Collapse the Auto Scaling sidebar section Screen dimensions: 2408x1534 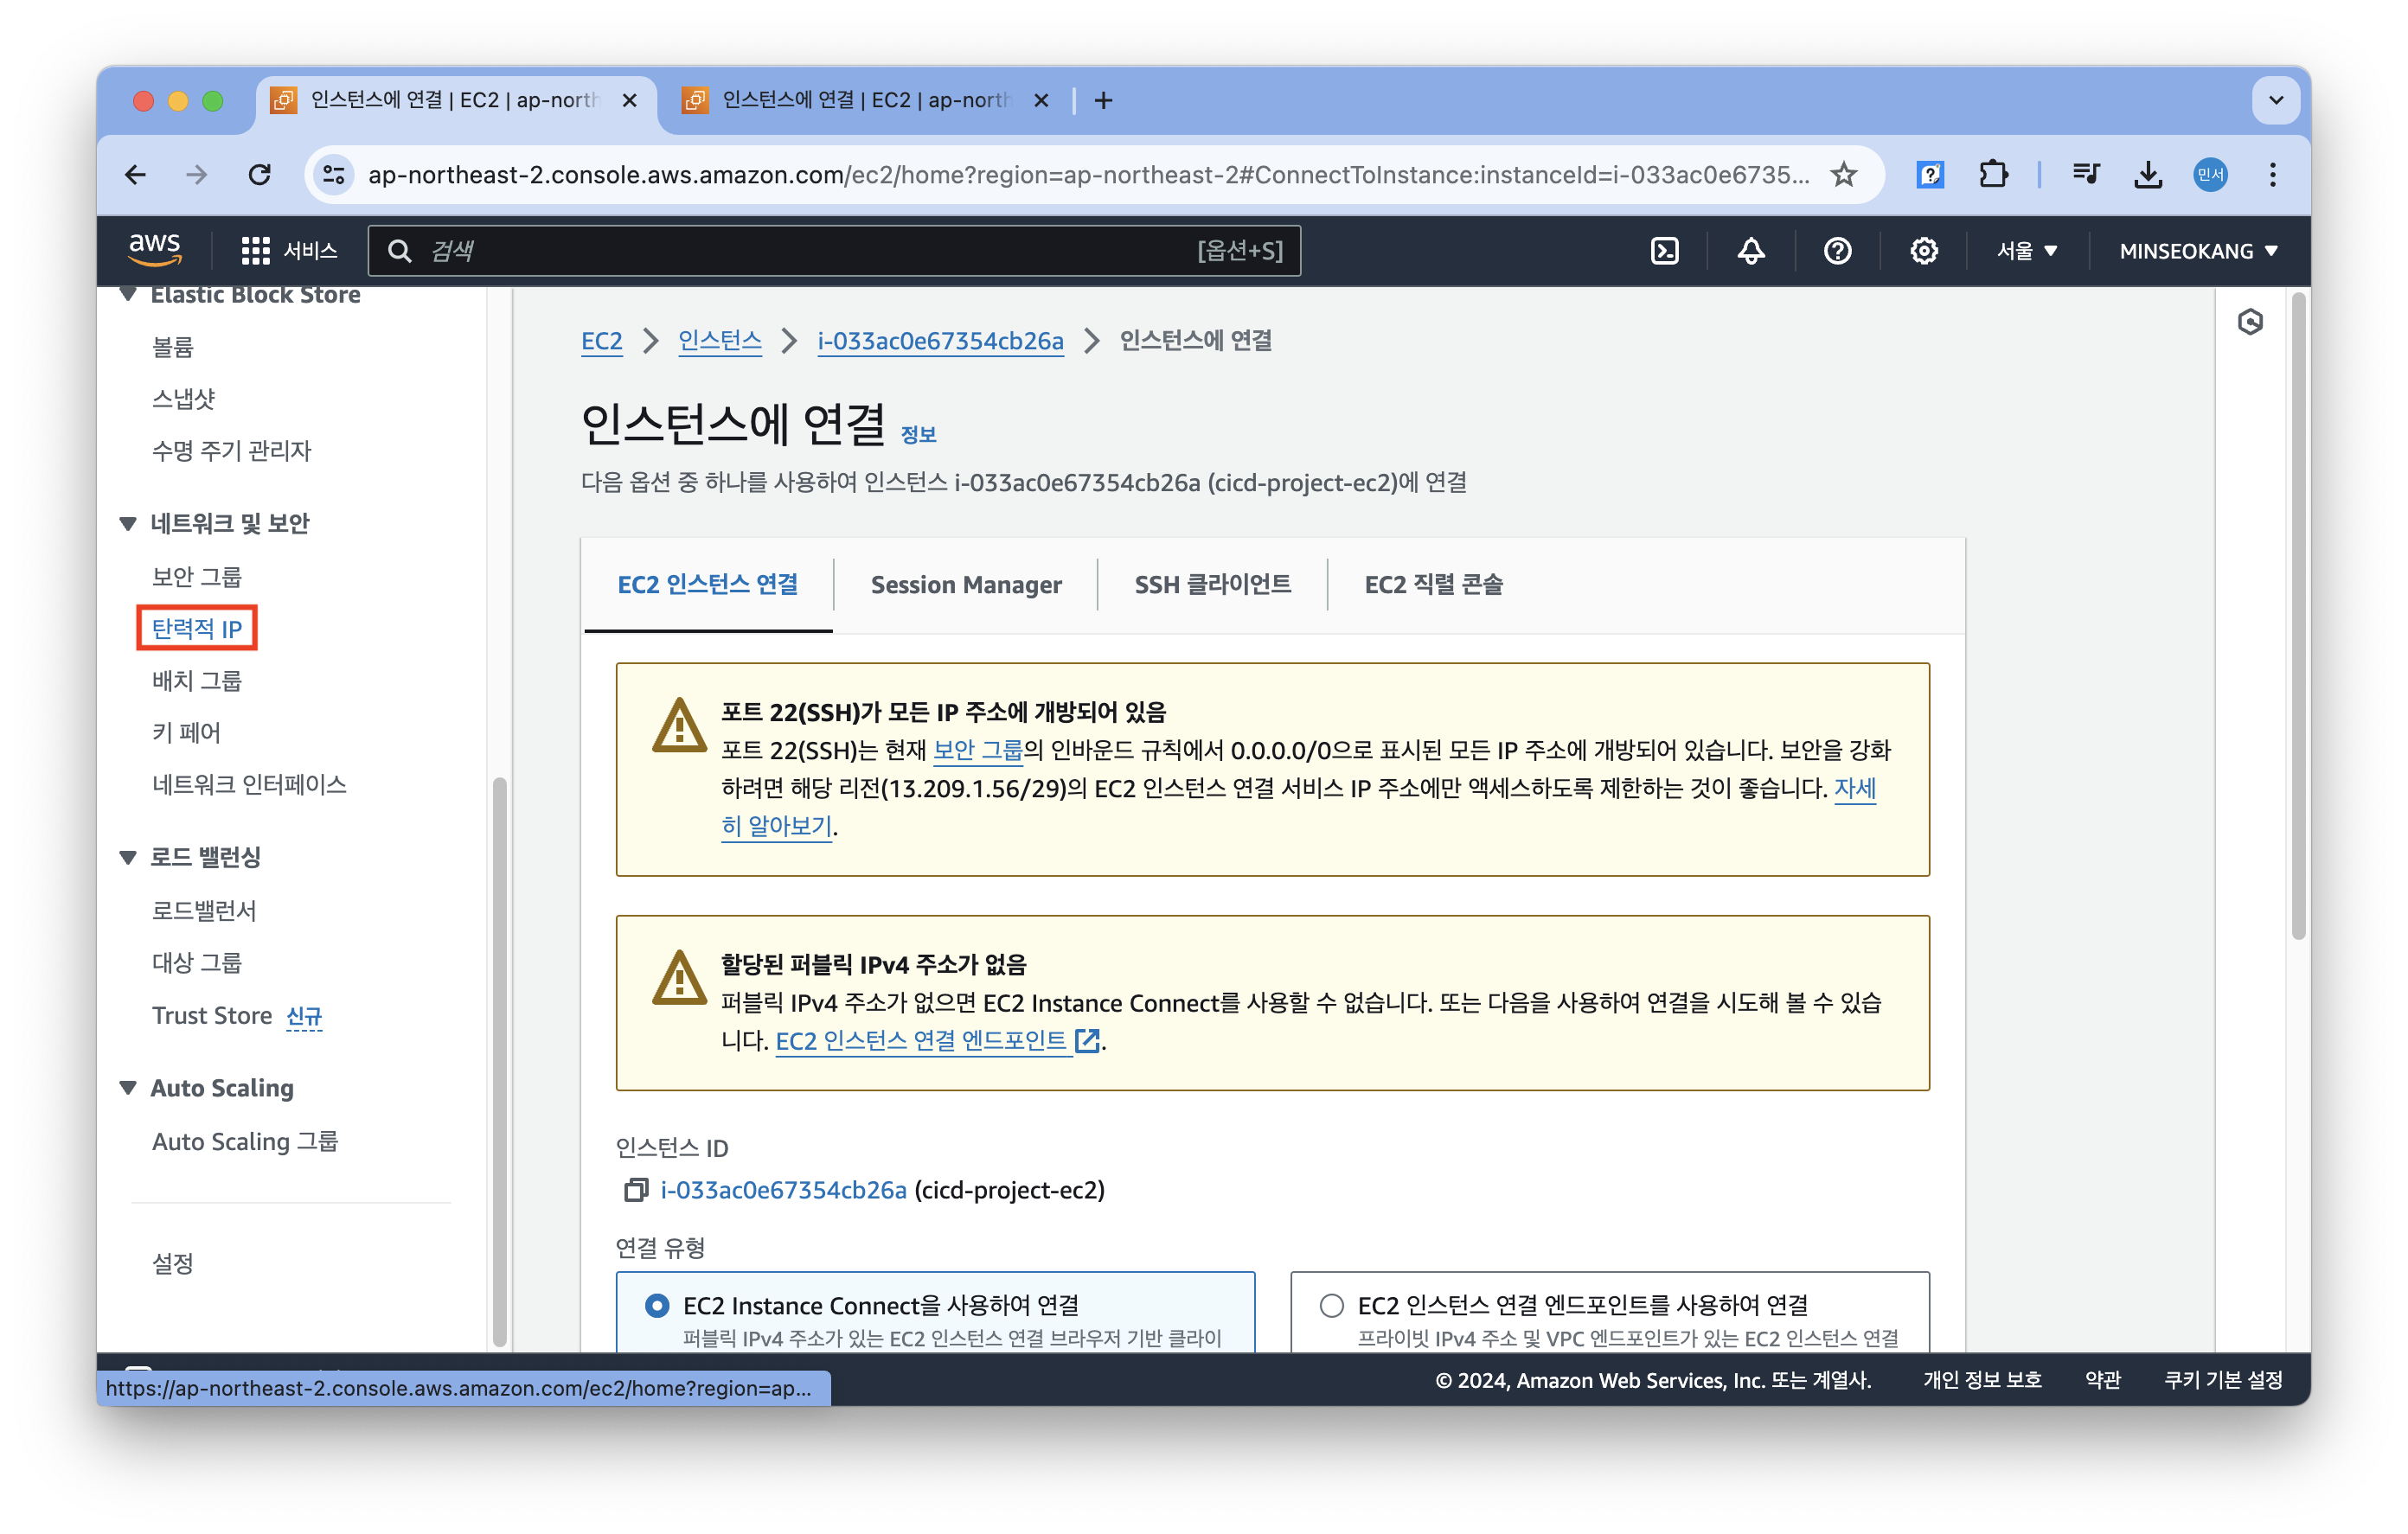click(128, 1087)
